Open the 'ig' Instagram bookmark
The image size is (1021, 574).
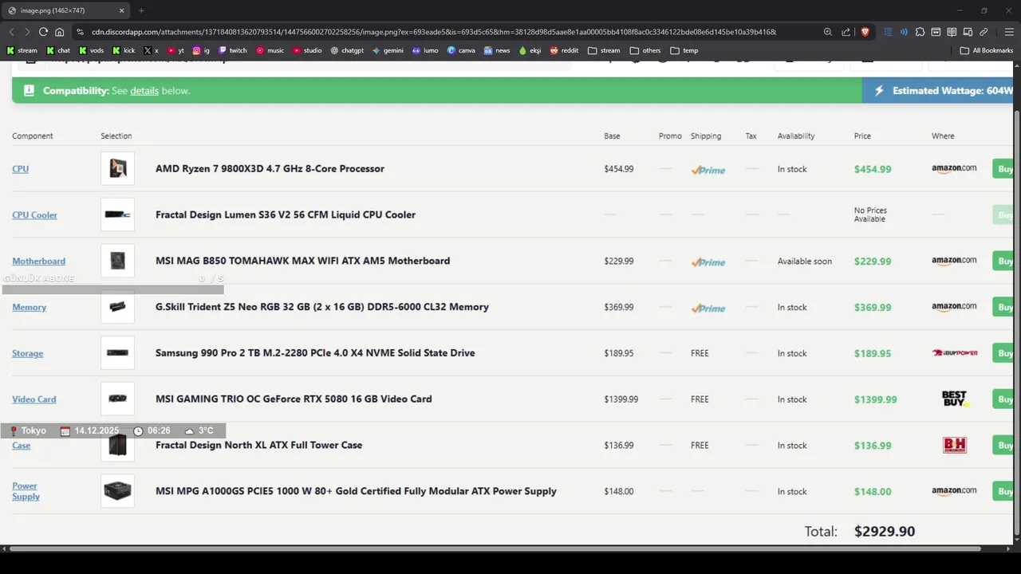tap(201, 50)
